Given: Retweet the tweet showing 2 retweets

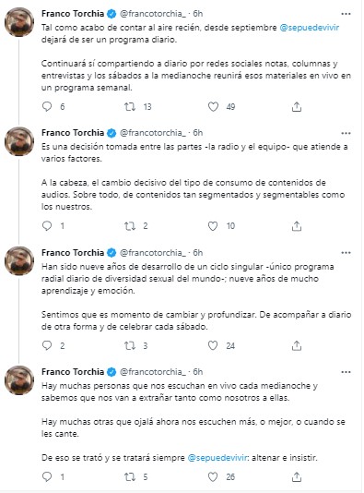Looking at the screenshot, I should pos(130,226).
